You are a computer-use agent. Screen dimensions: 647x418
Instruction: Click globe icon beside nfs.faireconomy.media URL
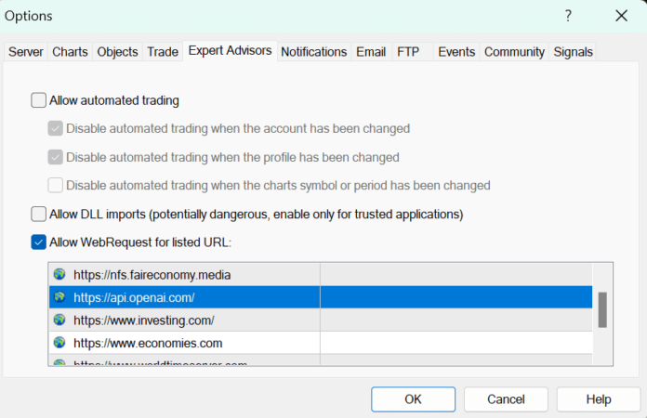click(x=60, y=275)
